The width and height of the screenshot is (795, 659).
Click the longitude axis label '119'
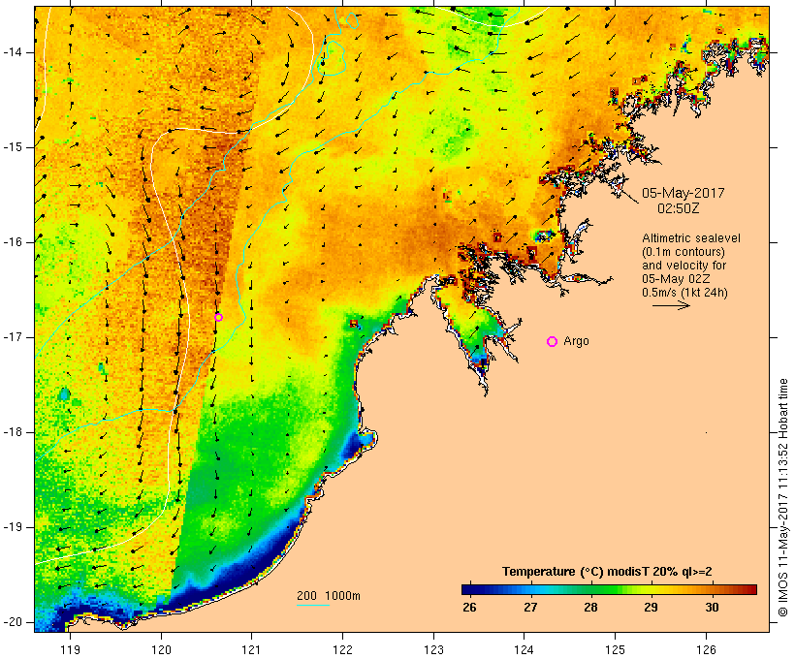click(x=70, y=649)
